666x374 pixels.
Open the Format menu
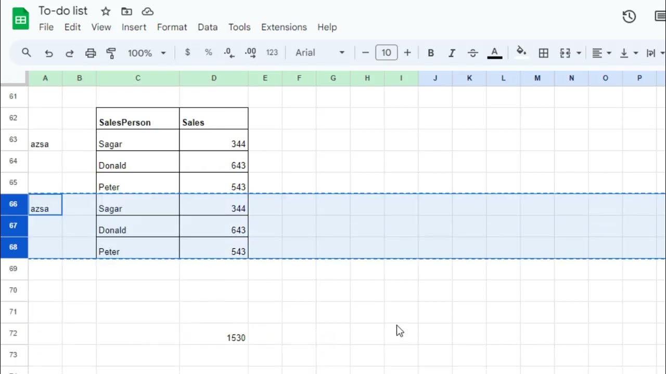tap(172, 27)
